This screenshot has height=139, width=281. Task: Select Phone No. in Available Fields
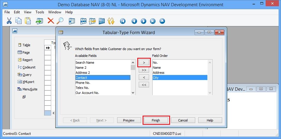point(103,83)
